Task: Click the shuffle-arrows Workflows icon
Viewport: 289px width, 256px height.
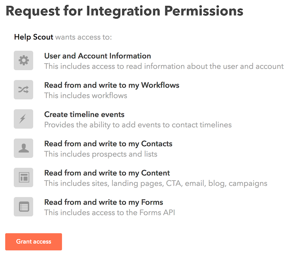Action: (x=23, y=90)
